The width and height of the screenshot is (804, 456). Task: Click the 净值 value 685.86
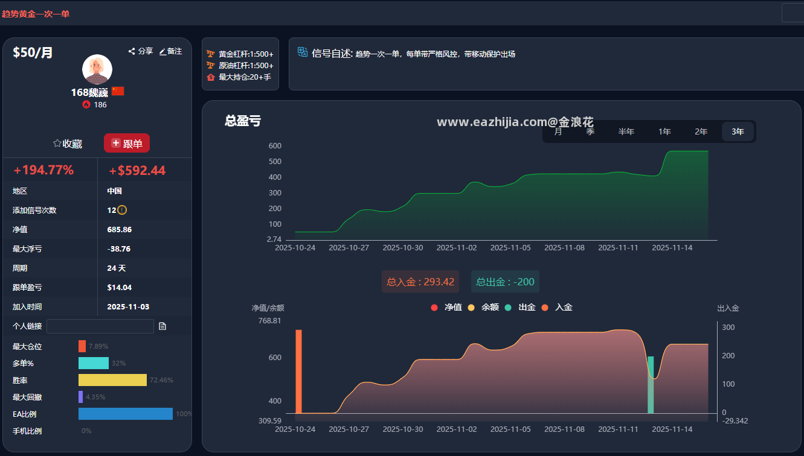click(120, 230)
